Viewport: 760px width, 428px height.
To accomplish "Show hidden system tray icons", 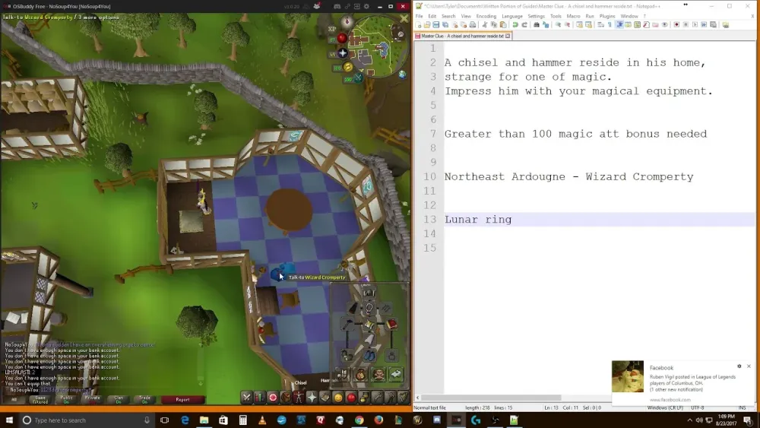I will (x=689, y=420).
